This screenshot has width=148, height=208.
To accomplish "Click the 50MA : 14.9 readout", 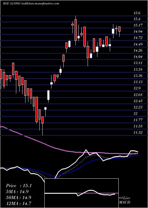I will [x=18, y=197].
